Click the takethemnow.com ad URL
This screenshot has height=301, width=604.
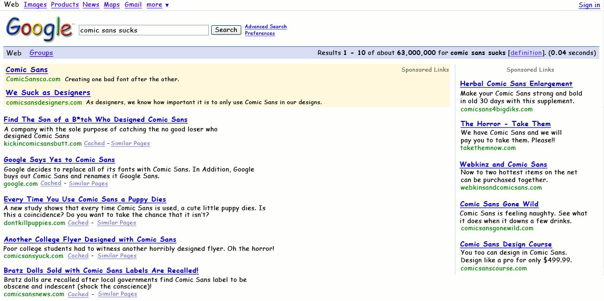click(x=488, y=148)
